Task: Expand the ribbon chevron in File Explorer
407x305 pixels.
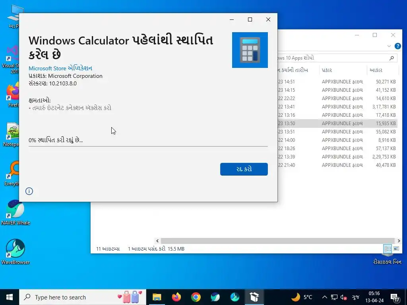Action: [389, 46]
